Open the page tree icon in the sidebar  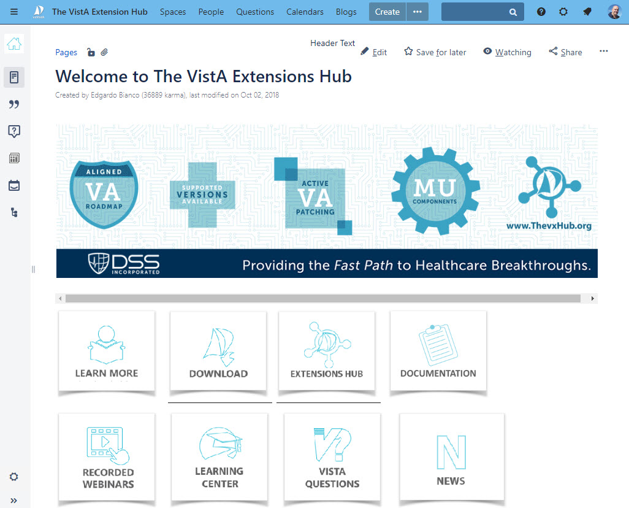[x=14, y=212]
